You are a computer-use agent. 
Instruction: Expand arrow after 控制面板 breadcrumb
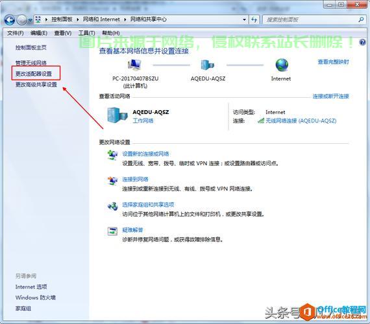point(78,19)
